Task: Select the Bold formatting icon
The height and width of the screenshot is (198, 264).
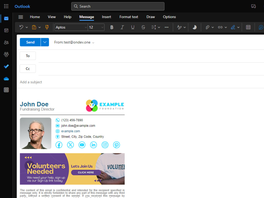Action: 112,27
